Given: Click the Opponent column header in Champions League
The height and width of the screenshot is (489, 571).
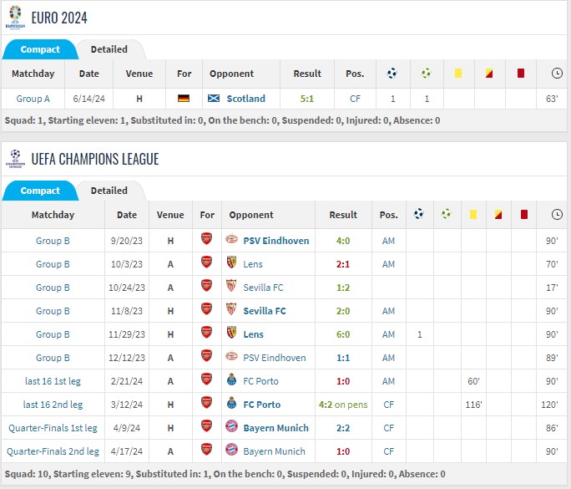Looking at the screenshot, I should [251, 215].
